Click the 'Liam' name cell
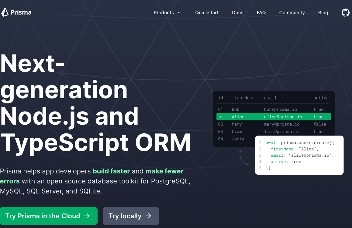The height and width of the screenshot is (228, 352). click(237, 132)
